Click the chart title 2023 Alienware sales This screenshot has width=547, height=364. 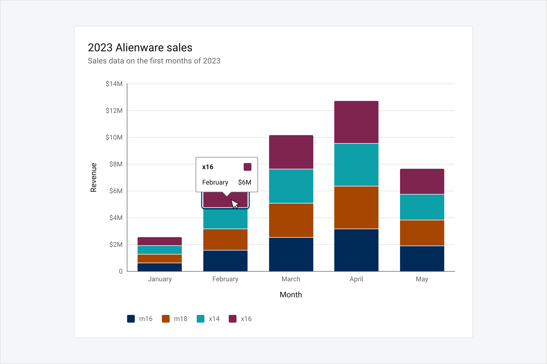click(140, 47)
